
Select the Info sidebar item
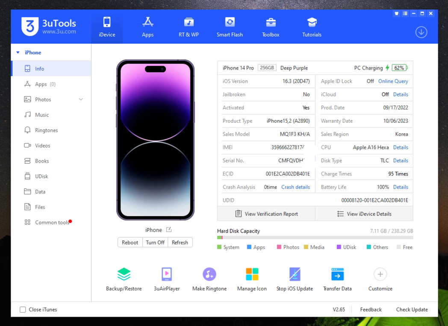[51, 68]
